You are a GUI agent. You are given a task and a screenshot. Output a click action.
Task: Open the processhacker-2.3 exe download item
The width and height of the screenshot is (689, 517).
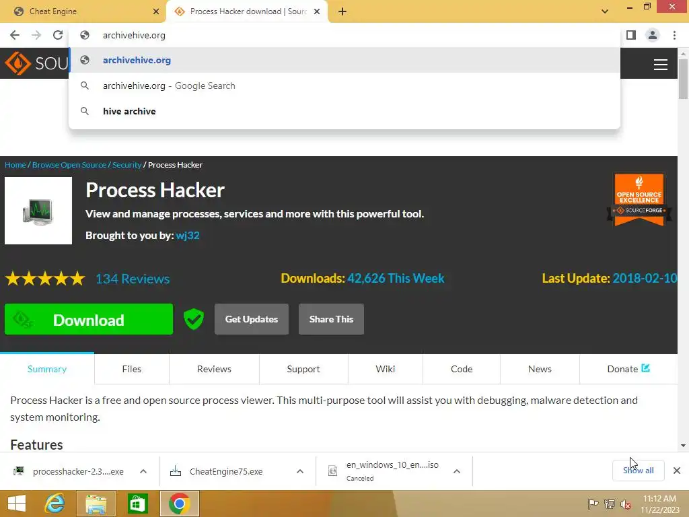tap(70, 471)
